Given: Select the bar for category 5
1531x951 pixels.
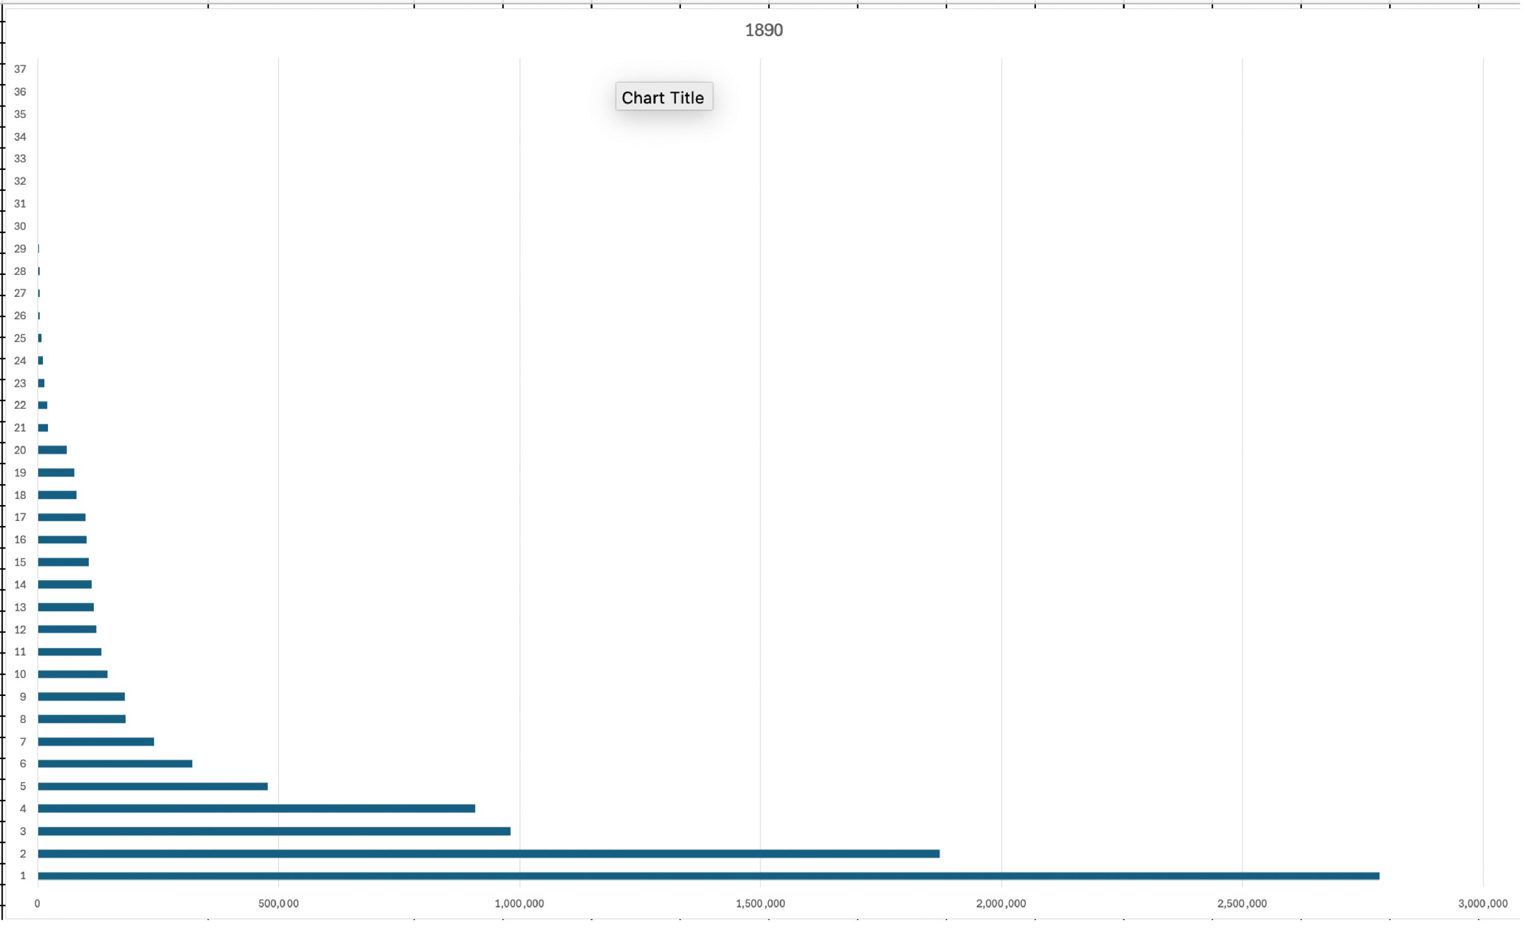Looking at the screenshot, I should tap(152, 786).
